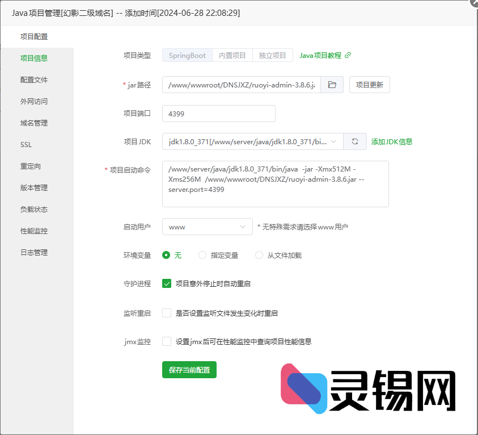Select the 无 environment variable radio
This screenshot has width=478, height=435.
click(x=166, y=256)
